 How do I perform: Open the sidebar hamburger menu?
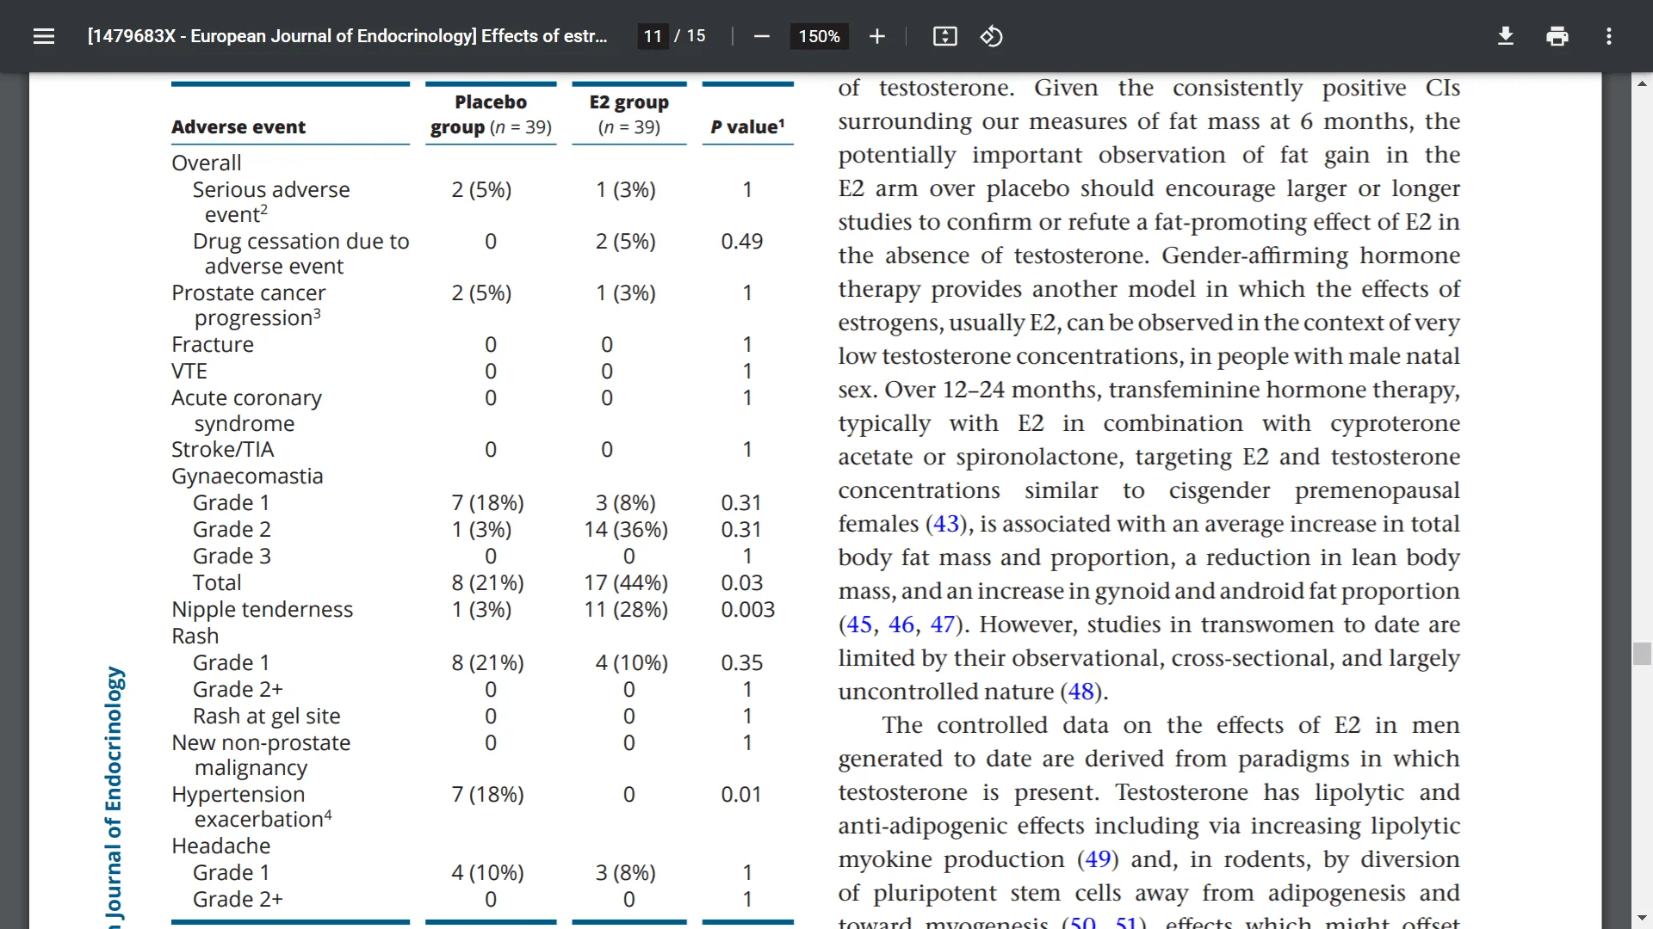point(44,36)
